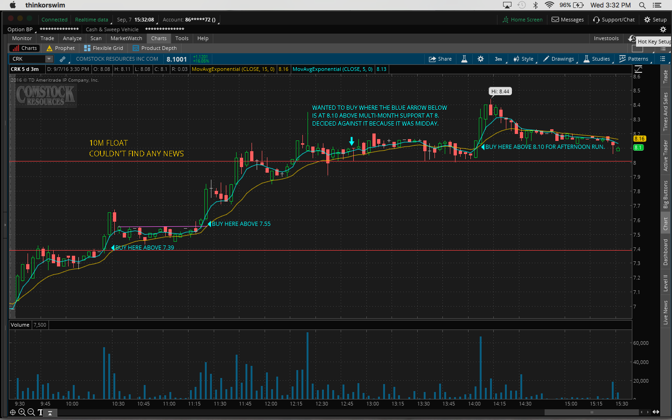Open macOS Spotlight search

click(642, 5)
